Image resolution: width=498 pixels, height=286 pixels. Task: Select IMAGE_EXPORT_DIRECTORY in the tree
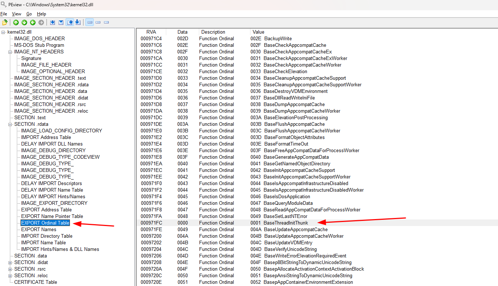click(54, 203)
